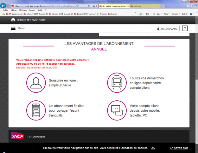Click the browser back arrow button
Screen dimensions: 198x153
3,6
